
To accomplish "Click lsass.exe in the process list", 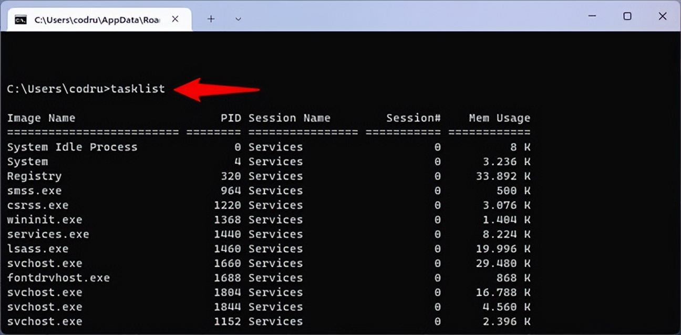I will [38, 249].
